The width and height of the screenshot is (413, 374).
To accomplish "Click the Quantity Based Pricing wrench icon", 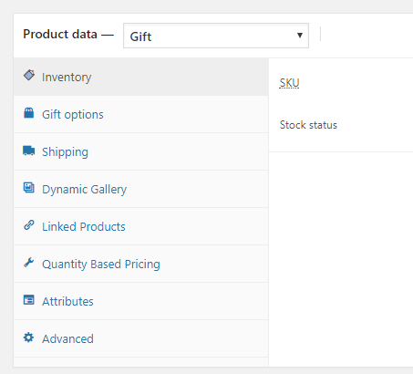I will click(x=29, y=263).
